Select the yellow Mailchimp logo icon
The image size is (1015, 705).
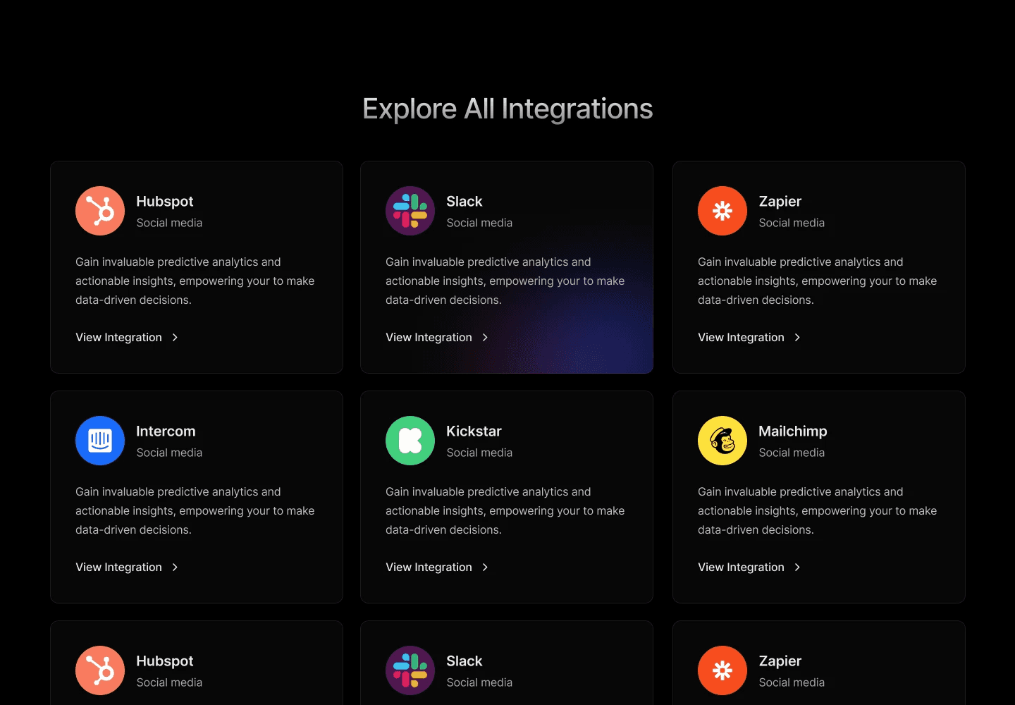[x=722, y=441]
